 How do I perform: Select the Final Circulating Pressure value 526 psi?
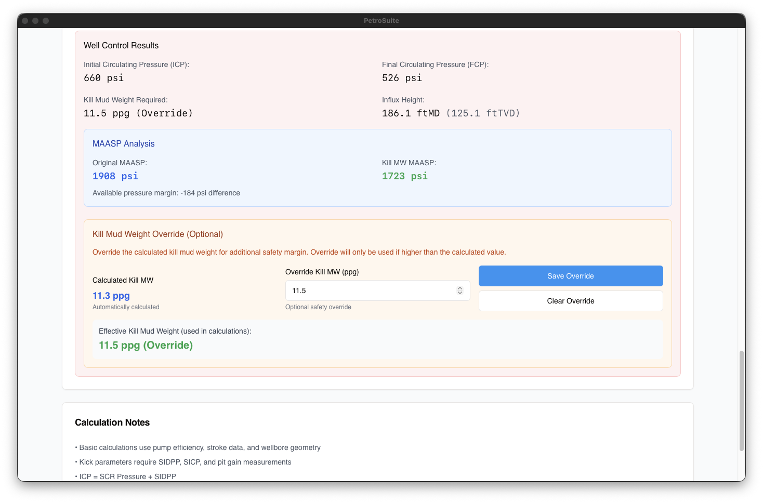[402, 77]
